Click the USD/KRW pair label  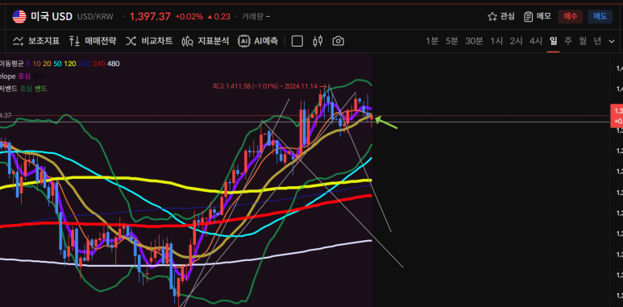pyautogui.click(x=95, y=17)
